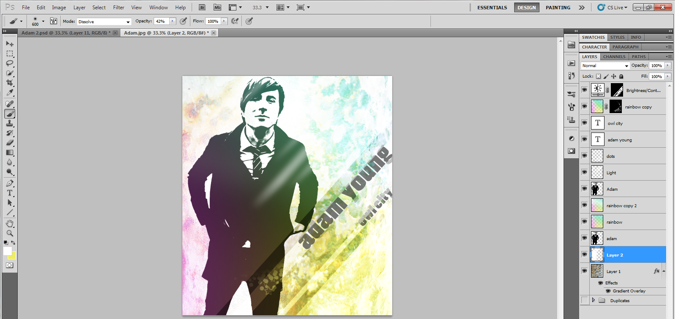Select the Path Selection tool

(10, 203)
